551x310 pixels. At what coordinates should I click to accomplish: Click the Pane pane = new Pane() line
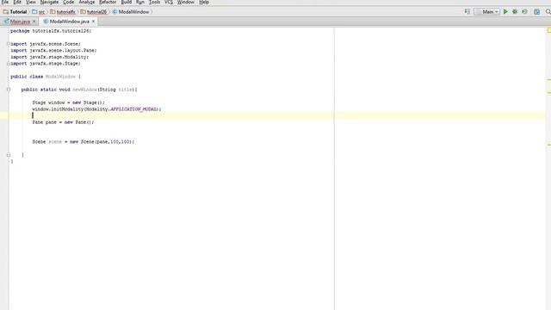(63, 122)
